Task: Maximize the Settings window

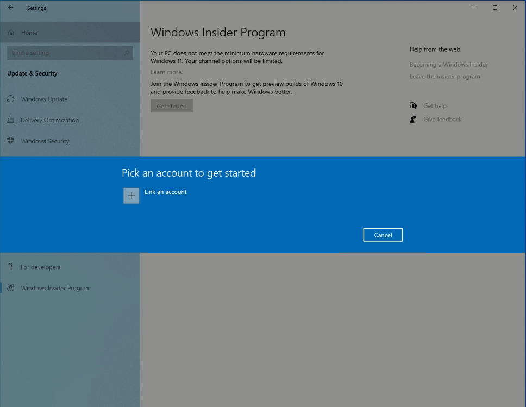Action: pyautogui.click(x=495, y=8)
